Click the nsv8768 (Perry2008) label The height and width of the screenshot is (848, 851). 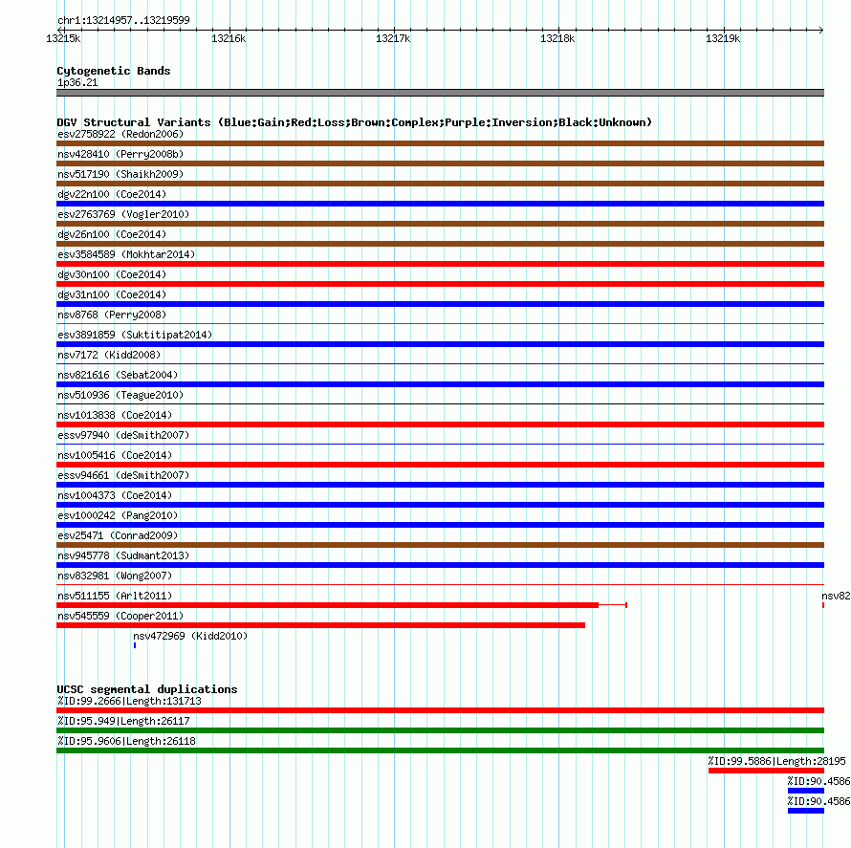[112, 315]
